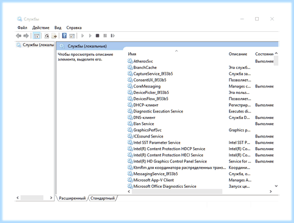Click gear icon of CaptureService_8f33b5
294x223 pixels.
130,73
